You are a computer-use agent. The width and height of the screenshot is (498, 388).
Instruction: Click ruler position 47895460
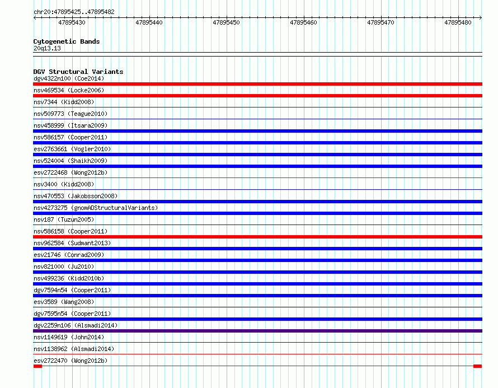[x=303, y=22]
